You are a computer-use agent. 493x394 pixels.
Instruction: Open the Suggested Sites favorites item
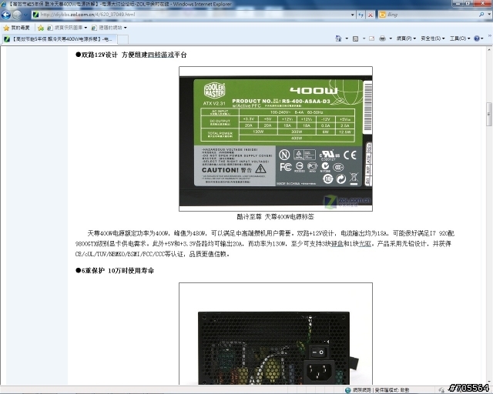(x=109, y=28)
